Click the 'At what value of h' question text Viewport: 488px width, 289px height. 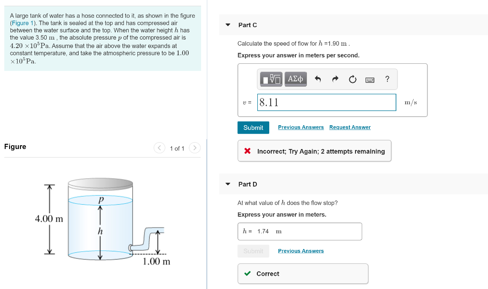pyautogui.click(x=287, y=203)
